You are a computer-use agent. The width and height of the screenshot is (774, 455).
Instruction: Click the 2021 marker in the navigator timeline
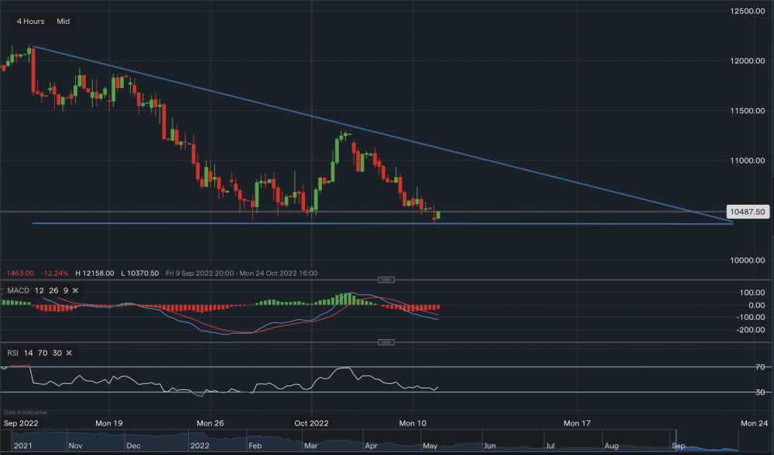pos(23,446)
